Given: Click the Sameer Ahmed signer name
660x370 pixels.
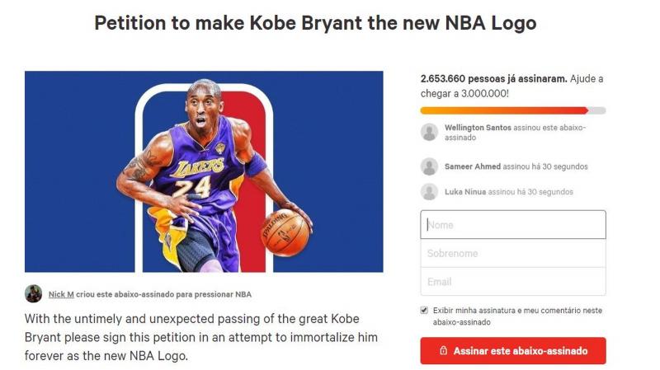Looking at the screenshot, I should tap(472, 166).
